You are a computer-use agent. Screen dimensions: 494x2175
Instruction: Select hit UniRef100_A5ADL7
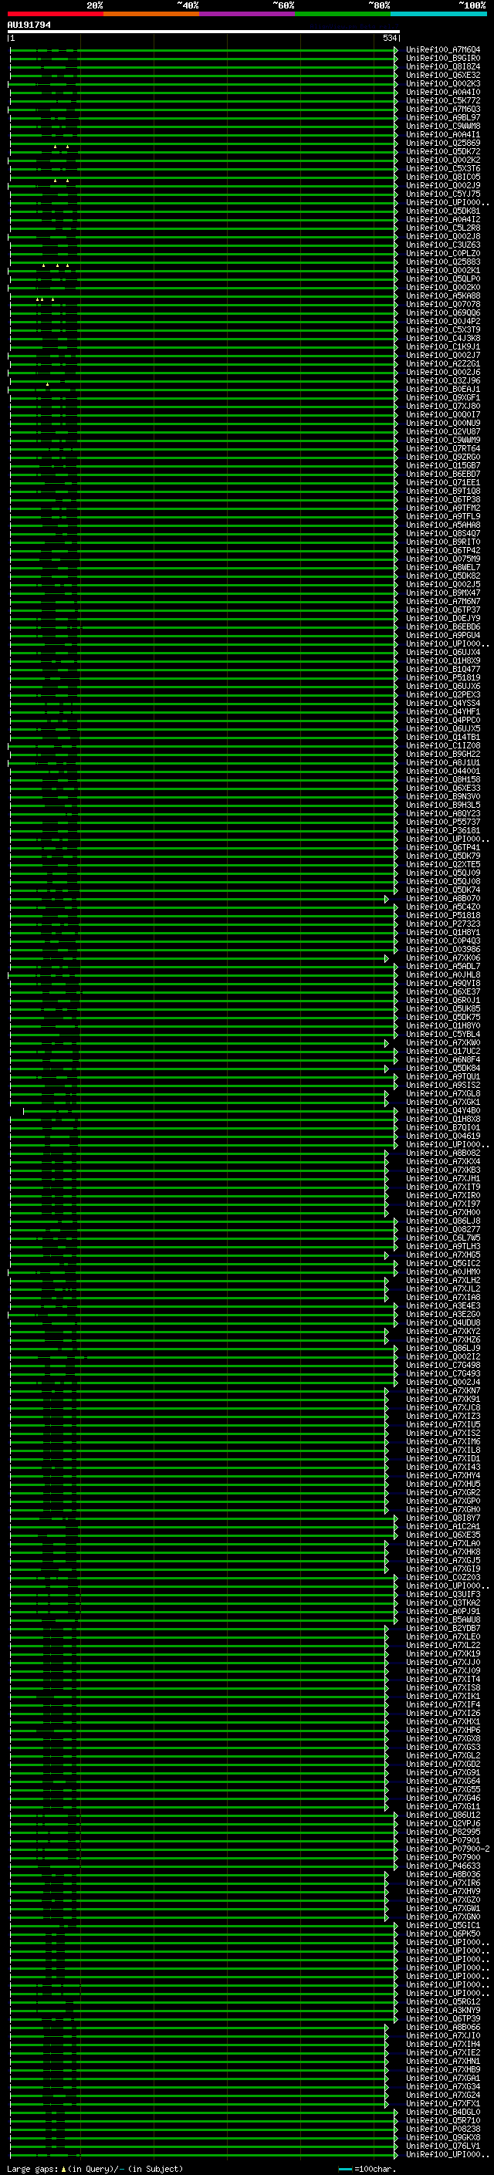point(442,967)
